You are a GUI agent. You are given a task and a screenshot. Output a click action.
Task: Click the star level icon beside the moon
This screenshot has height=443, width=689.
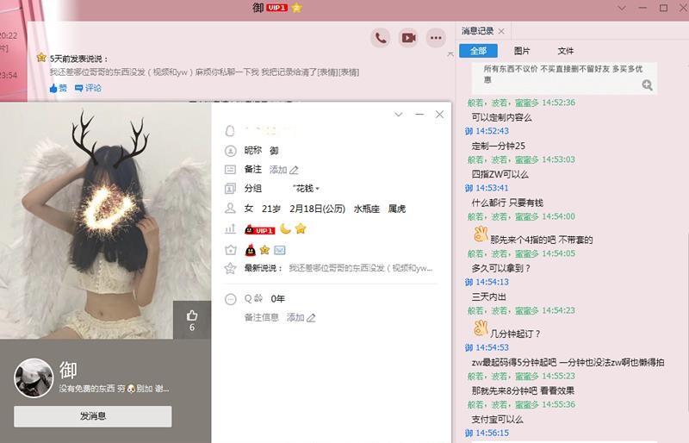(301, 228)
